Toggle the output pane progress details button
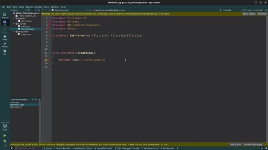 (x=262, y=148)
